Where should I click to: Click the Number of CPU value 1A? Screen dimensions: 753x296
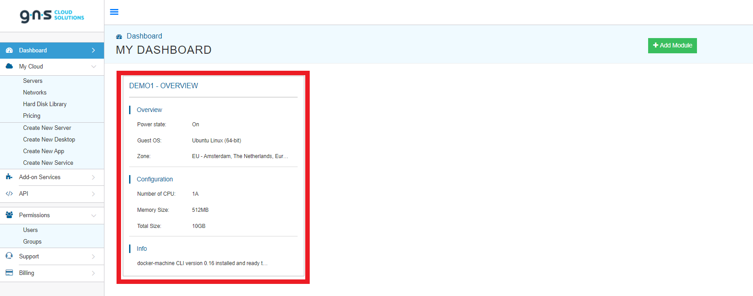click(195, 194)
